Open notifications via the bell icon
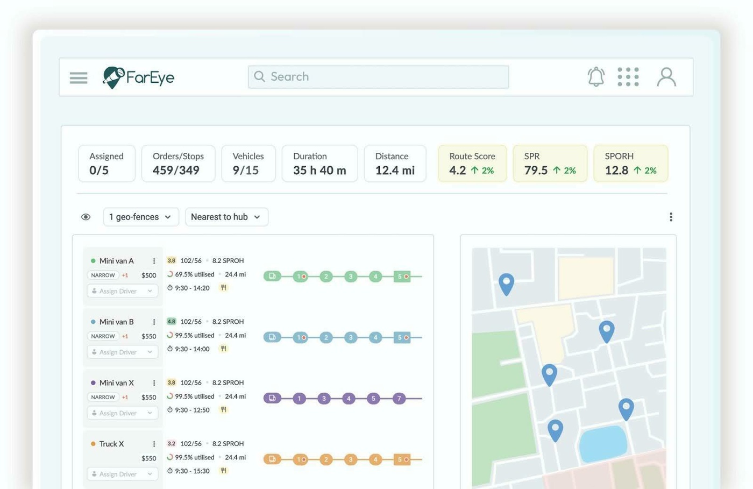This screenshot has width=753, height=489. (x=595, y=76)
